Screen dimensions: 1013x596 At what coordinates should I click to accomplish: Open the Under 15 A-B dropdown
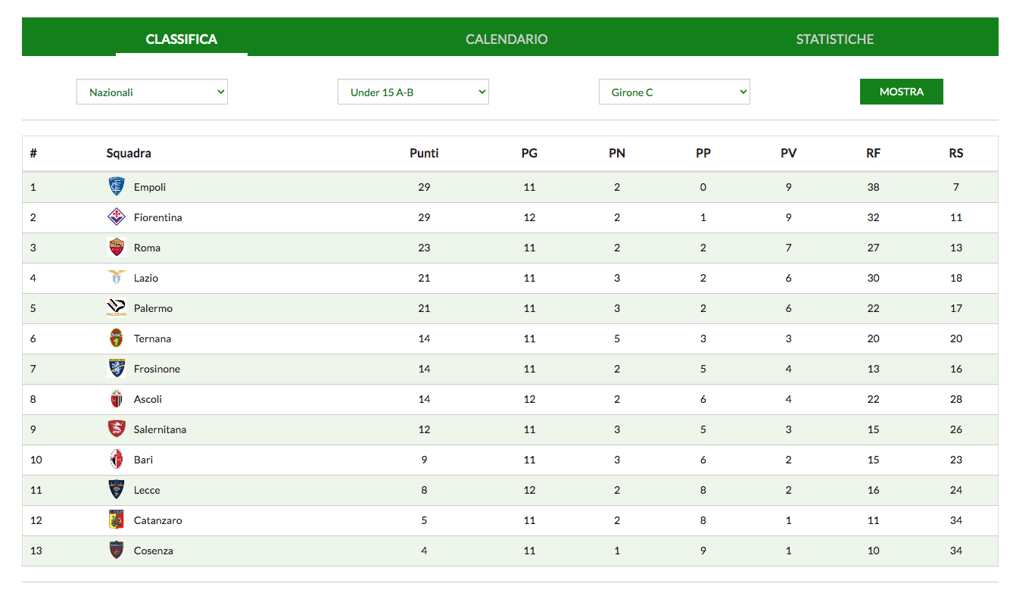tap(413, 92)
